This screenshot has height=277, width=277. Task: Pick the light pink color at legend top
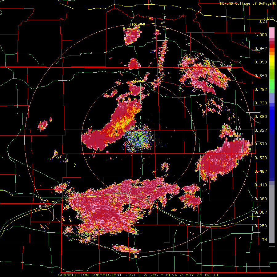point(272,33)
